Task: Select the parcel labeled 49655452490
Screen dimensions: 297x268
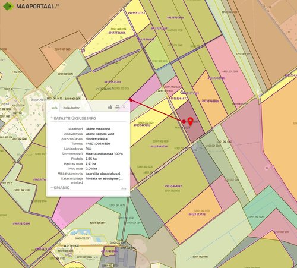Action: pos(21,223)
